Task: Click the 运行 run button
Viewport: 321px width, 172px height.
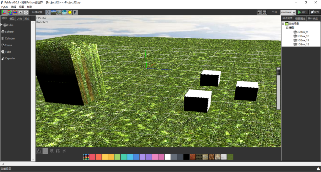Action: click(302, 12)
